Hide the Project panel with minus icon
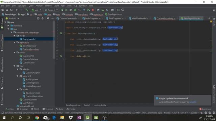216x121 pixels. coord(53,18)
